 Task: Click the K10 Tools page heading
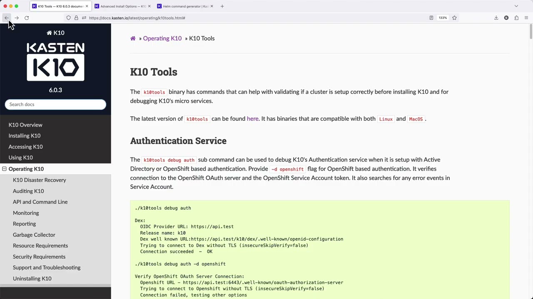pos(154,72)
